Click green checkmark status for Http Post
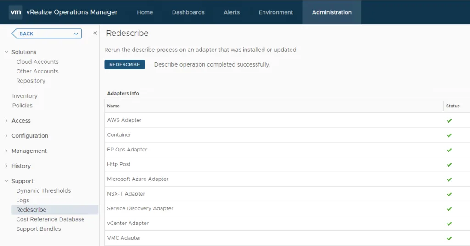Image resolution: width=470 pixels, height=246 pixels. [449, 165]
